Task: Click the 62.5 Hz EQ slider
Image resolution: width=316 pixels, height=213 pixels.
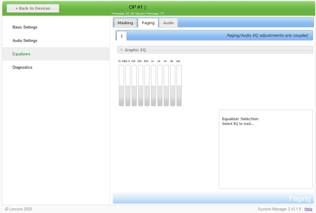Action: (128, 85)
